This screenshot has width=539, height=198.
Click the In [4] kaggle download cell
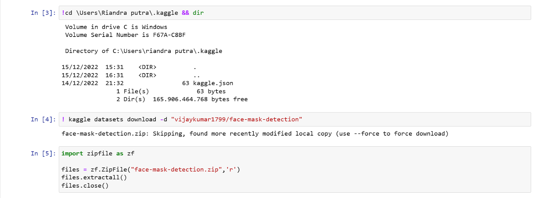click(x=295, y=119)
